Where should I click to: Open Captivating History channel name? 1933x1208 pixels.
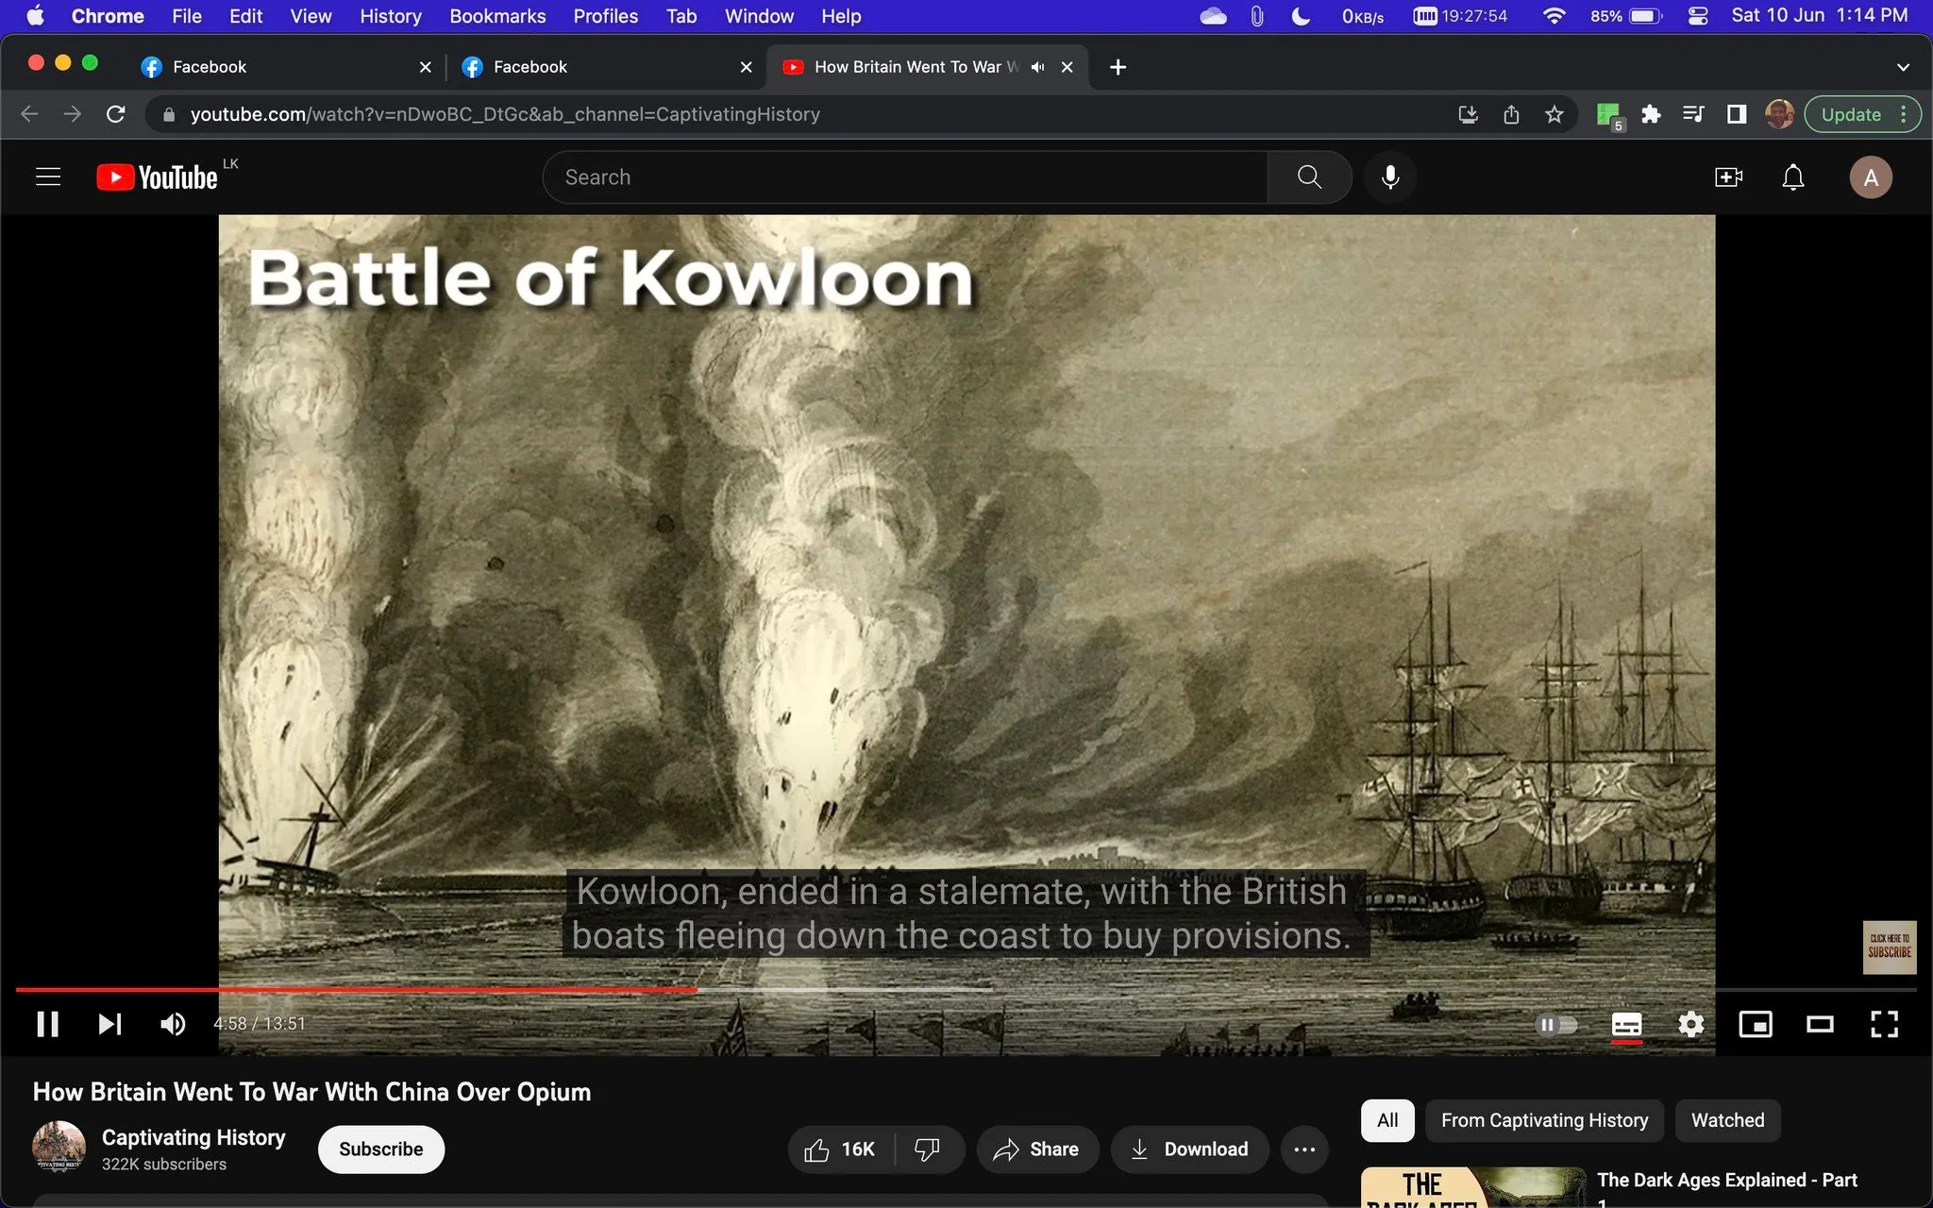pyautogui.click(x=193, y=1137)
